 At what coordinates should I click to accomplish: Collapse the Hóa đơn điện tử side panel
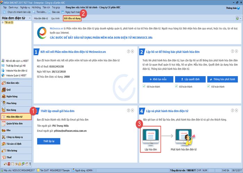(x=30, y=18)
